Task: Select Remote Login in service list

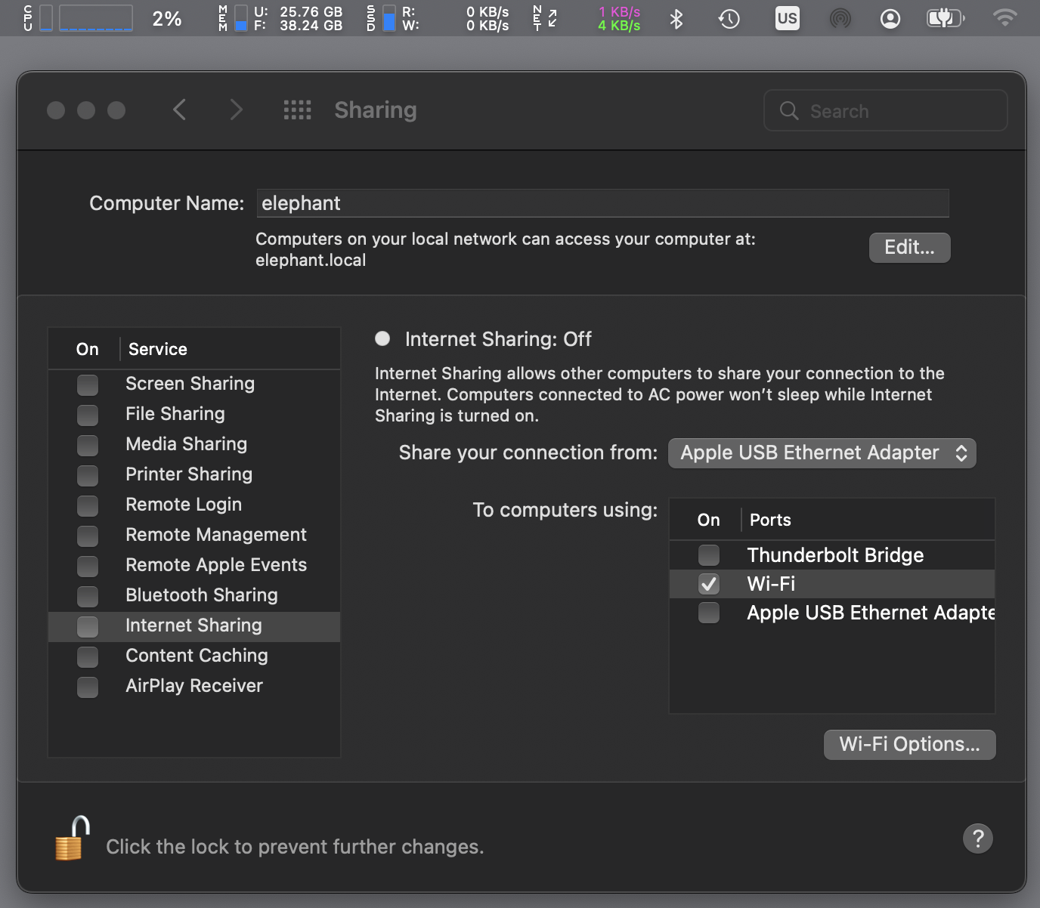Action: point(184,505)
